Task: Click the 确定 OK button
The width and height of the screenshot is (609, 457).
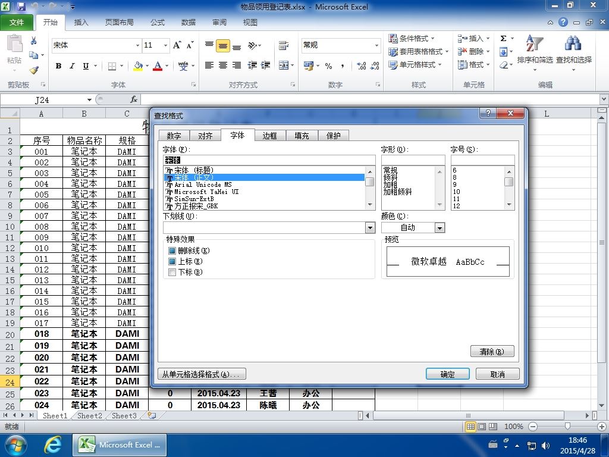Action: pos(447,374)
